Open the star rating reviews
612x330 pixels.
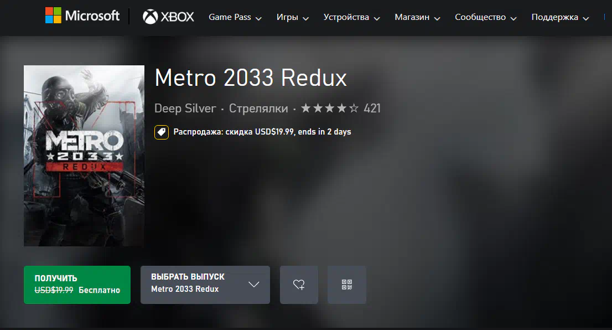click(329, 108)
